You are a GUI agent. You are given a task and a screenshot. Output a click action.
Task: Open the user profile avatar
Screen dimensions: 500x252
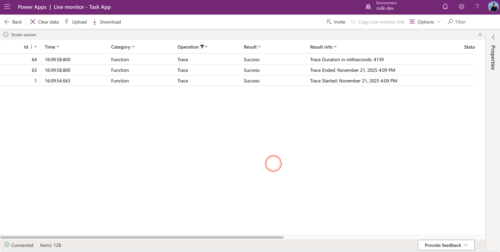coord(493,7)
